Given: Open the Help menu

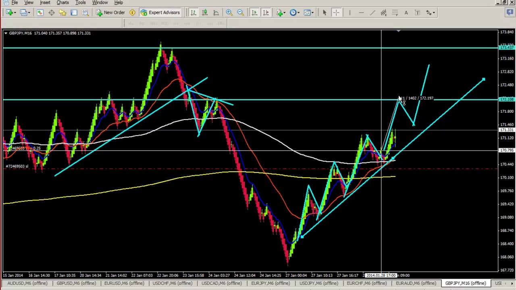Looking at the screenshot, I should pos(119,2).
